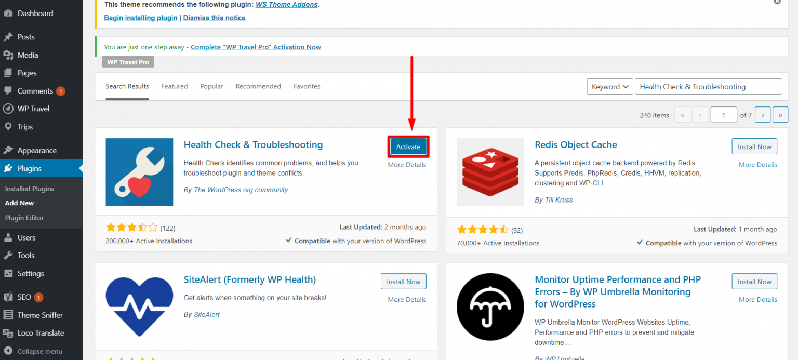The image size is (798, 360).
Task: Switch to the Search Results tab
Action: (x=127, y=86)
